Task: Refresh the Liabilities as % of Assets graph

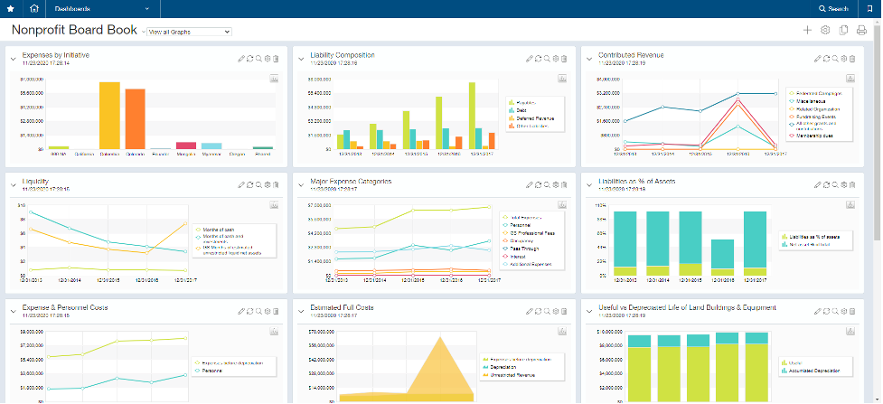Action: (x=827, y=184)
